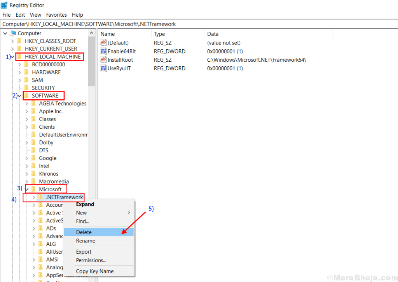
Task: Click the Registry Editor title bar icon
Action: click(4, 5)
